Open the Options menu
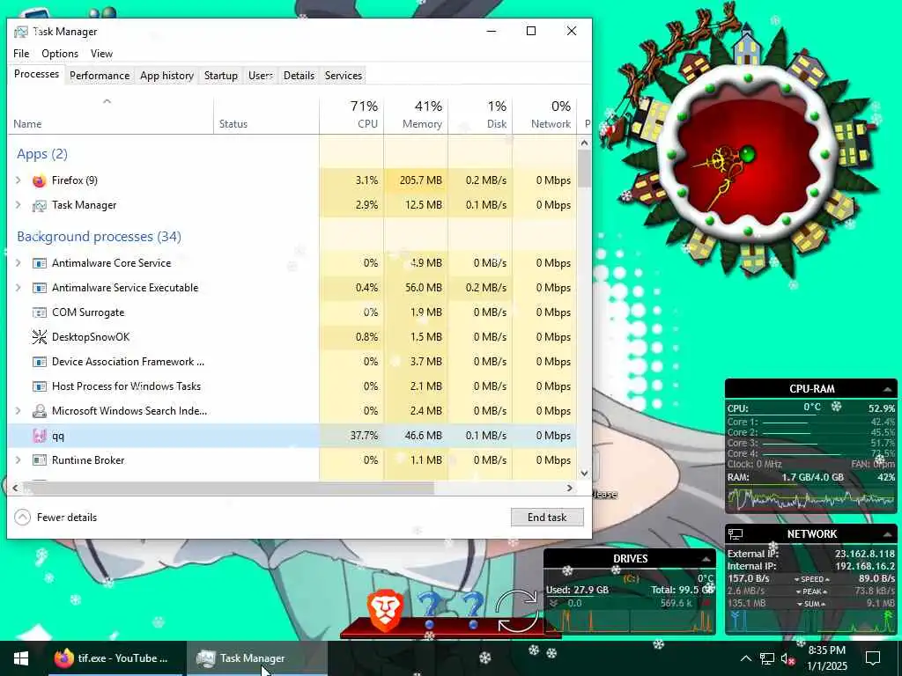 [x=60, y=54]
